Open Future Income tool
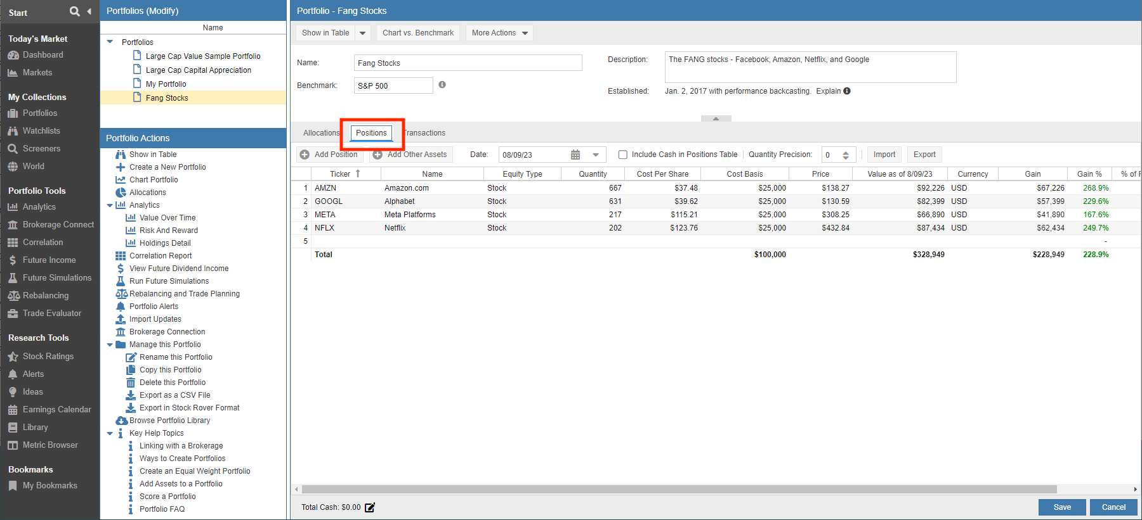Screen dimensions: 1142x520 [x=49, y=260]
